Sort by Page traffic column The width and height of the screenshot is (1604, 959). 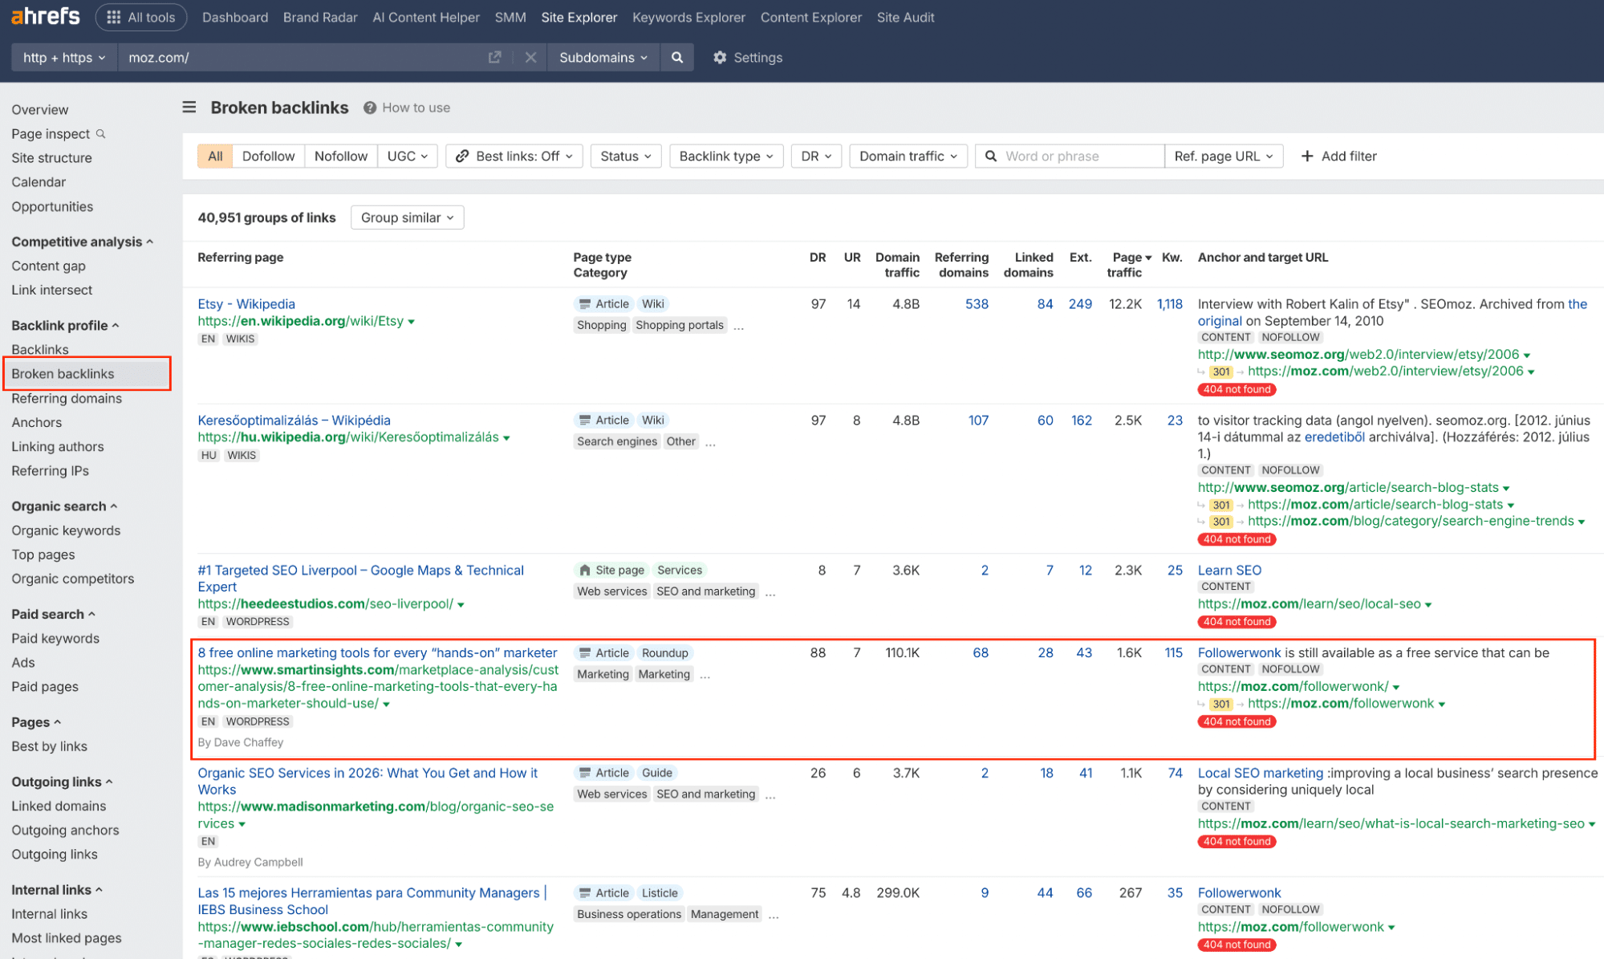coord(1131,258)
